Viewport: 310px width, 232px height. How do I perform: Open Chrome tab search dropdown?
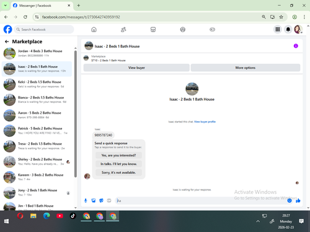tap(6, 6)
